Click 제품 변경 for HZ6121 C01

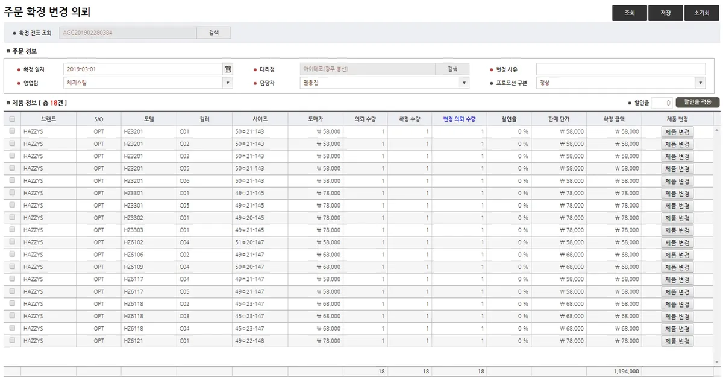[677, 341]
